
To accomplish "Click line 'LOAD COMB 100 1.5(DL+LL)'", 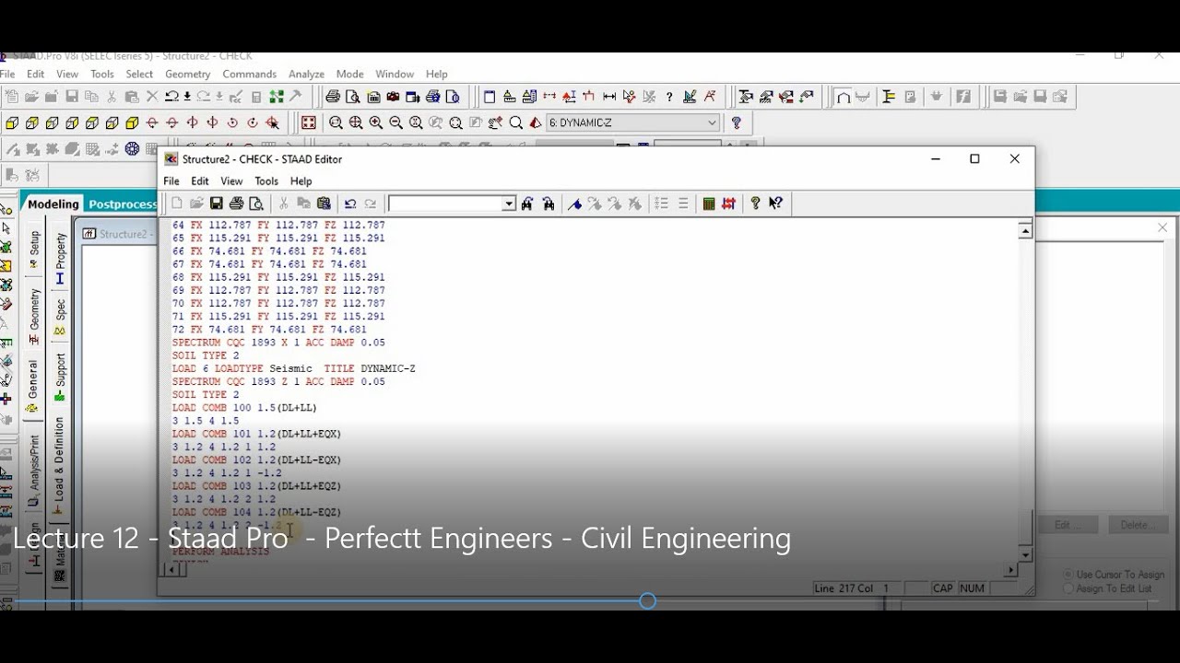I will click(x=244, y=407).
